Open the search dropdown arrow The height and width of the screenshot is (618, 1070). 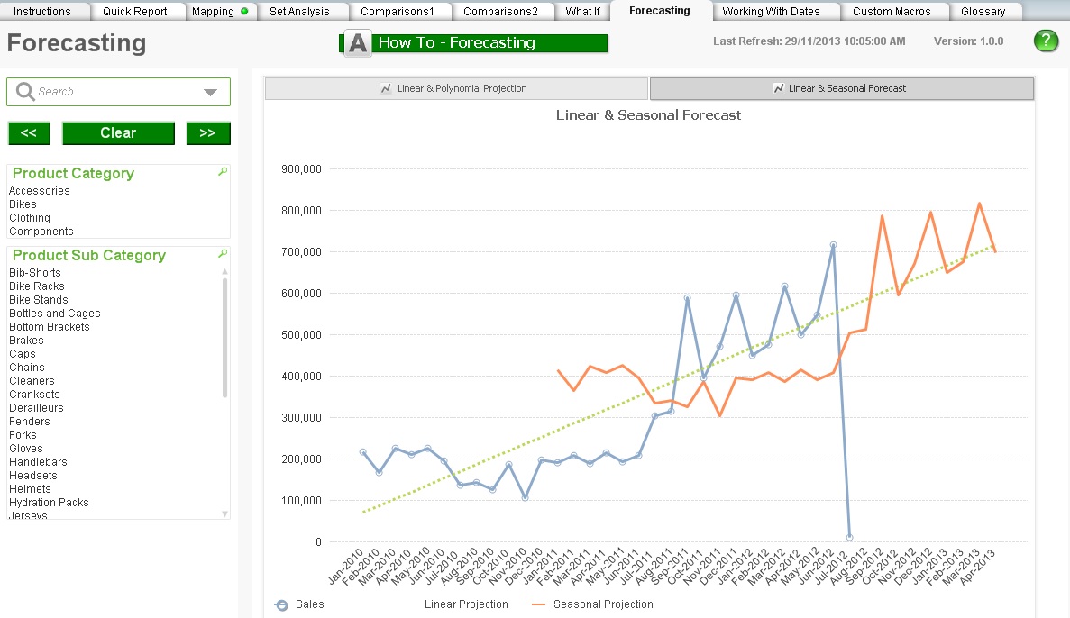tap(213, 91)
